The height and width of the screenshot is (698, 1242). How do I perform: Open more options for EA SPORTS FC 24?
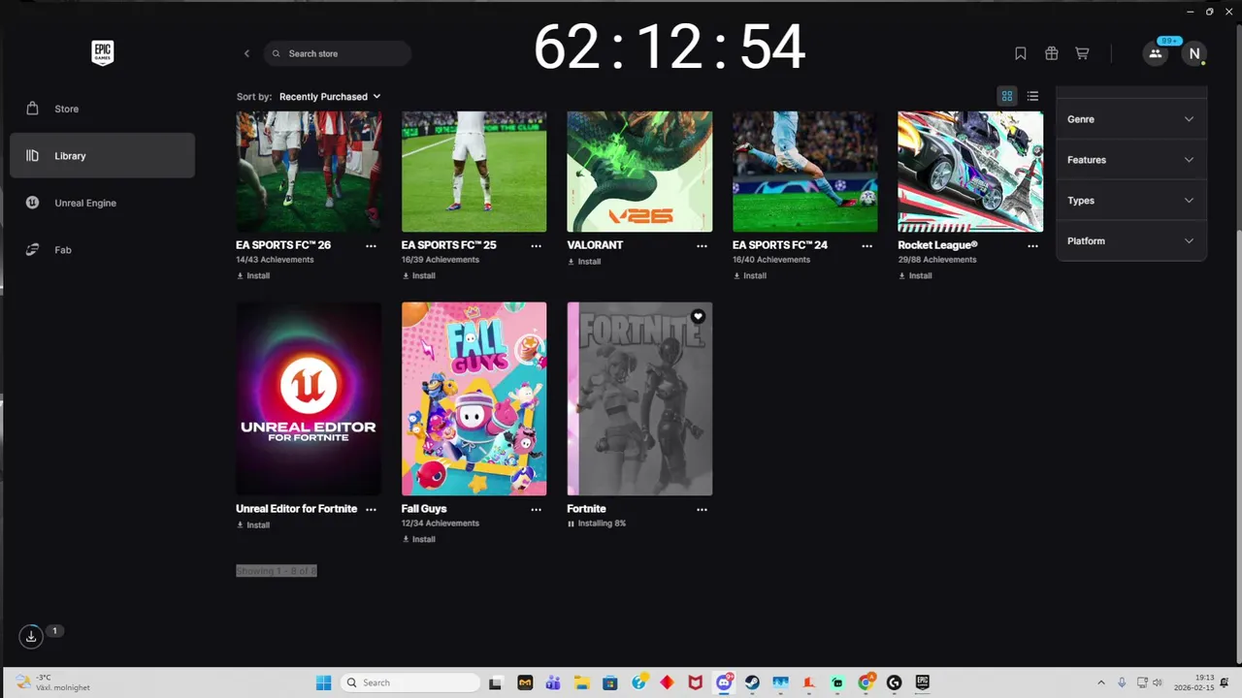click(x=867, y=246)
